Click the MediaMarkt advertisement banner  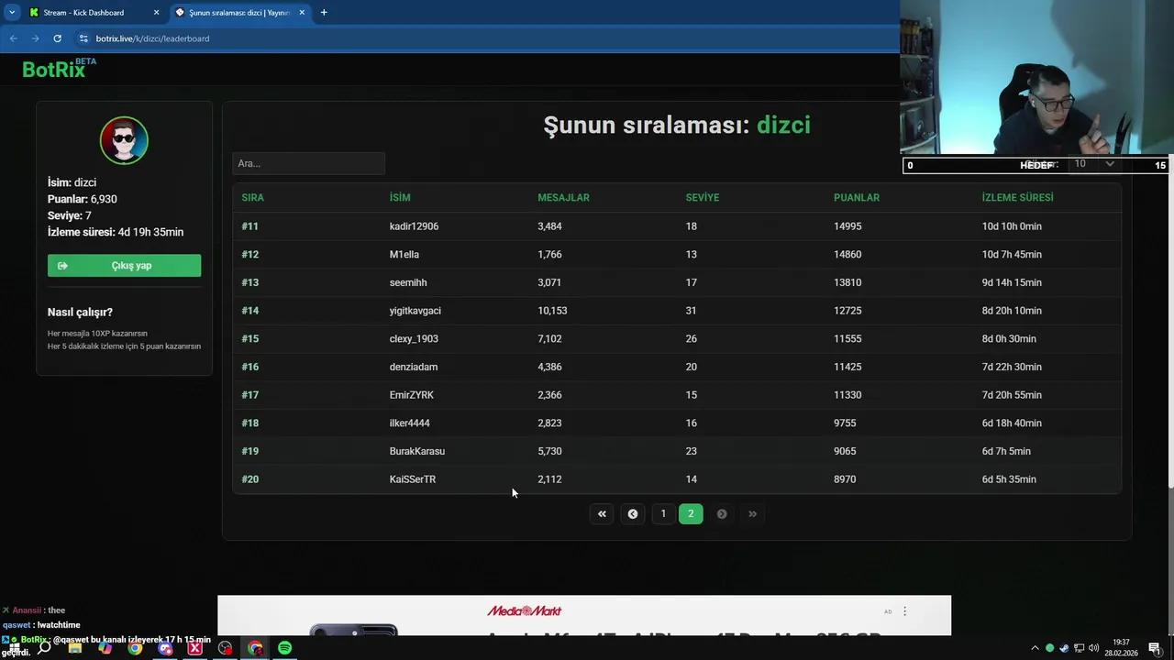(584, 615)
